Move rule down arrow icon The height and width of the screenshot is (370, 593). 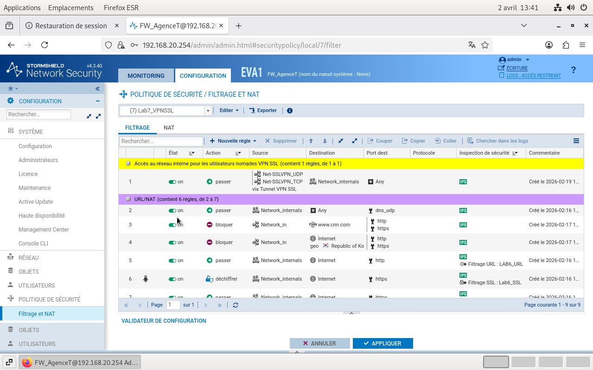325,141
